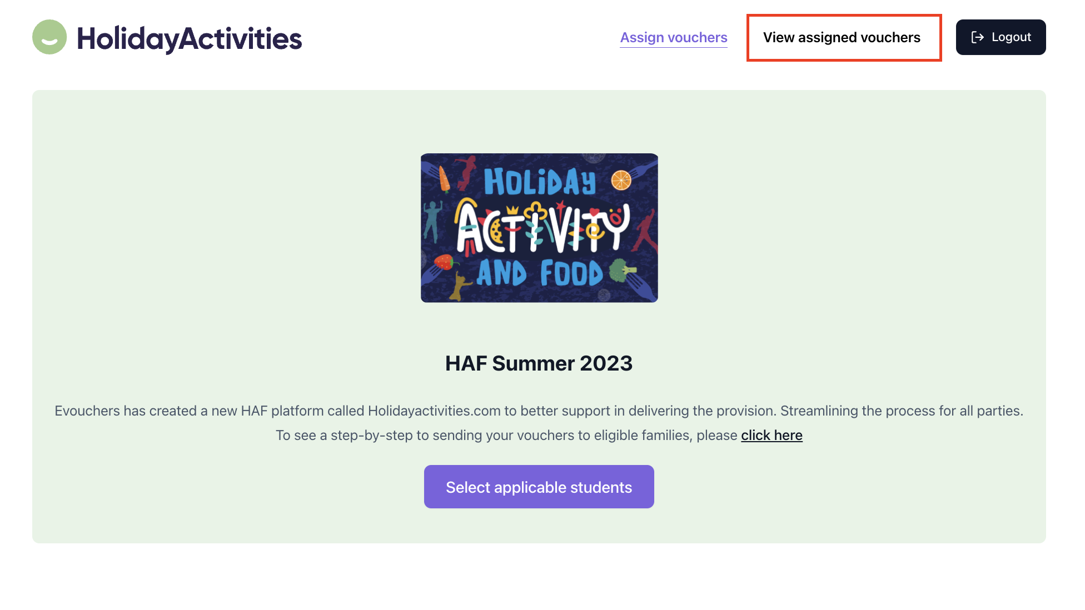Click the green smiley HolidayActivities logo icon
The width and height of the screenshot is (1085, 610).
click(x=49, y=37)
